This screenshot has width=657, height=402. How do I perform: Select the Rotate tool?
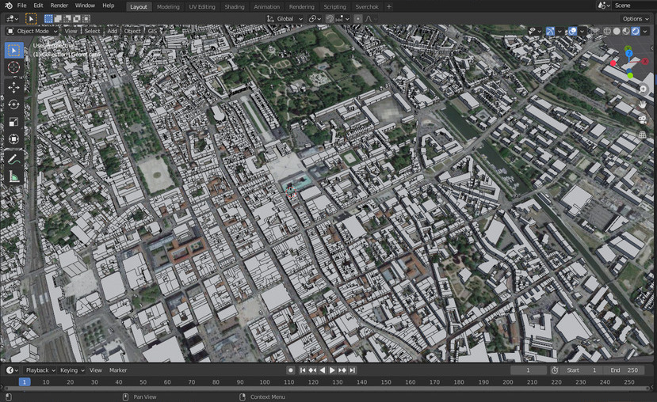[13, 104]
